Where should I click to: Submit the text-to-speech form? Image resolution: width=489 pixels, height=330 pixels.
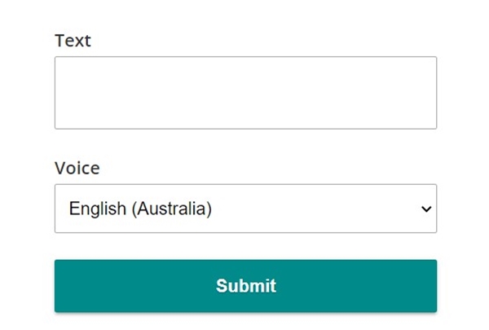point(246,286)
